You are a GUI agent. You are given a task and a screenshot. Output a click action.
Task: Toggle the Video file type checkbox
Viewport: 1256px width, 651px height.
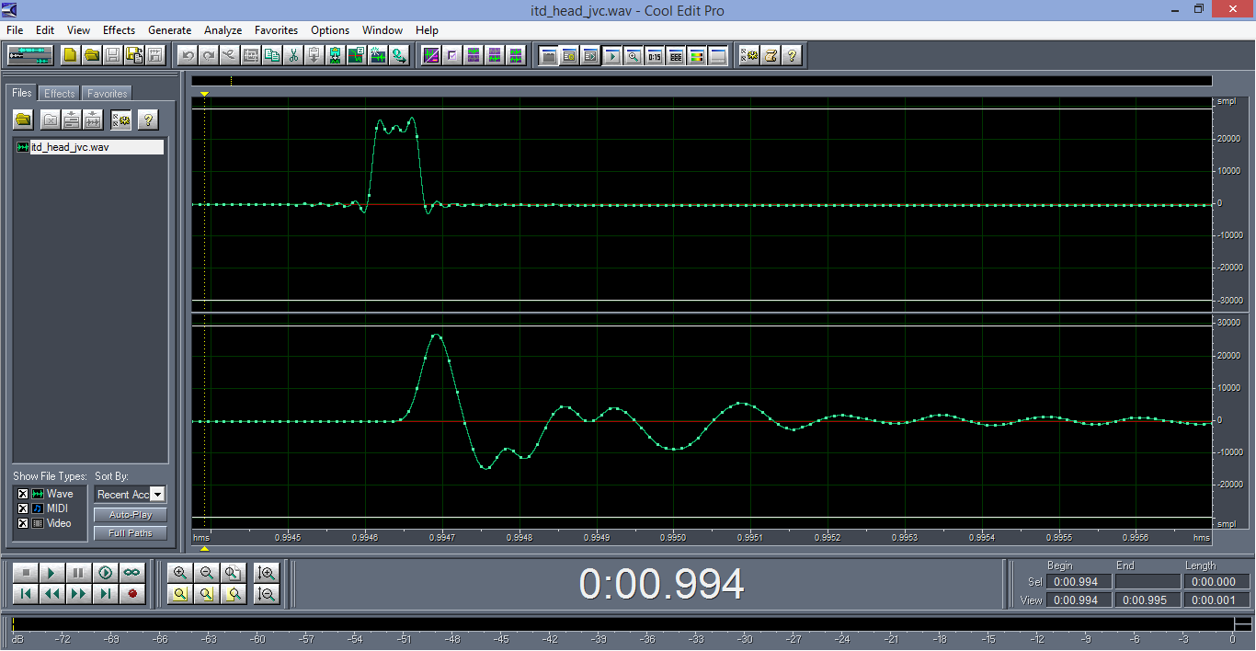(x=23, y=523)
